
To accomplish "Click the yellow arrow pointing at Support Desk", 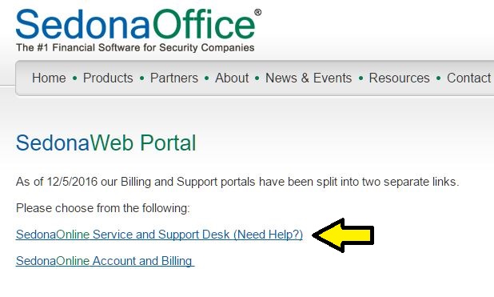I will [x=344, y=235].
